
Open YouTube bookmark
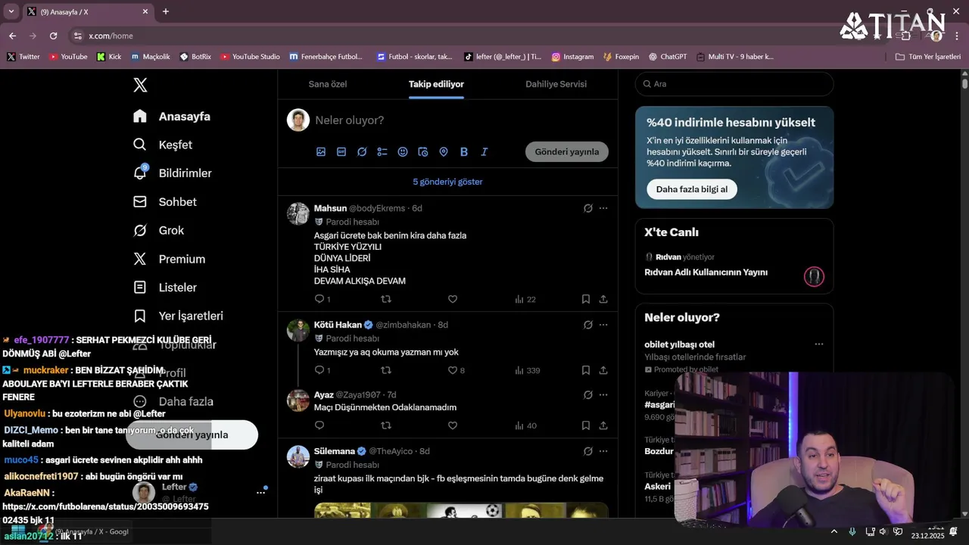point(68,57)
